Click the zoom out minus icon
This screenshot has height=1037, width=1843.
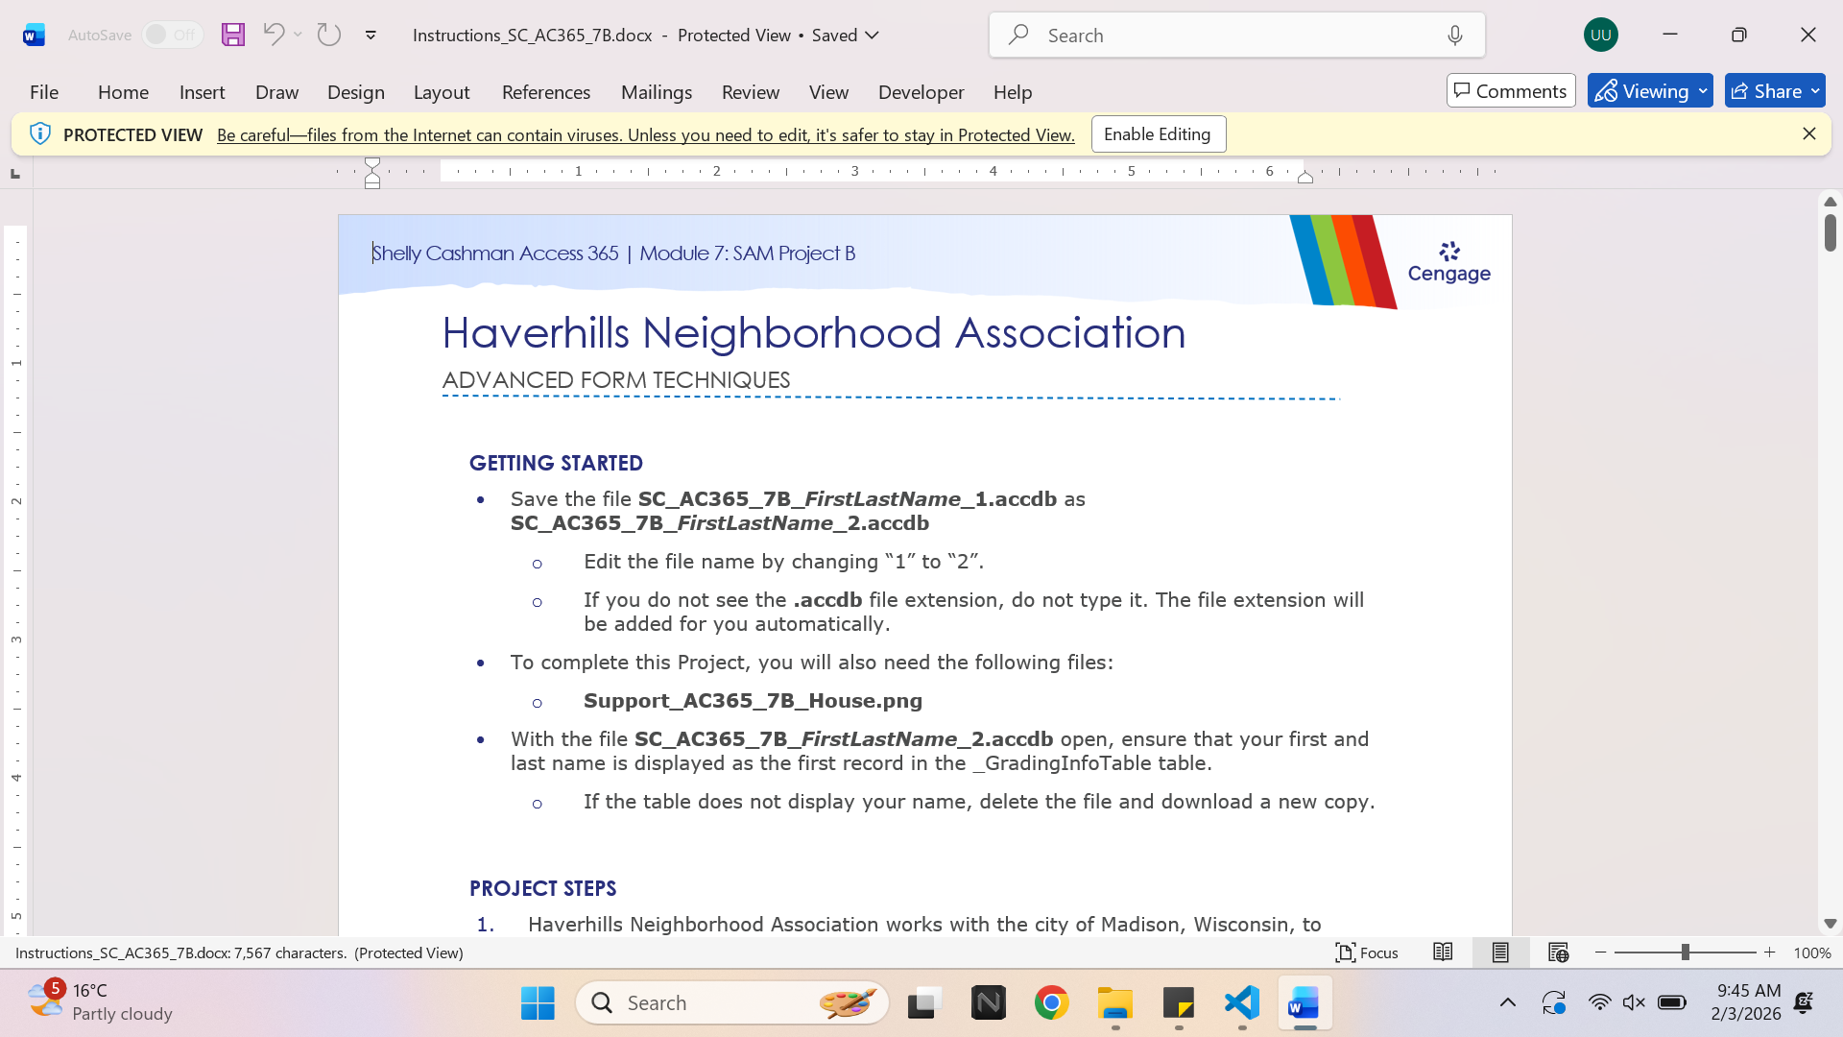(1601, 953)
